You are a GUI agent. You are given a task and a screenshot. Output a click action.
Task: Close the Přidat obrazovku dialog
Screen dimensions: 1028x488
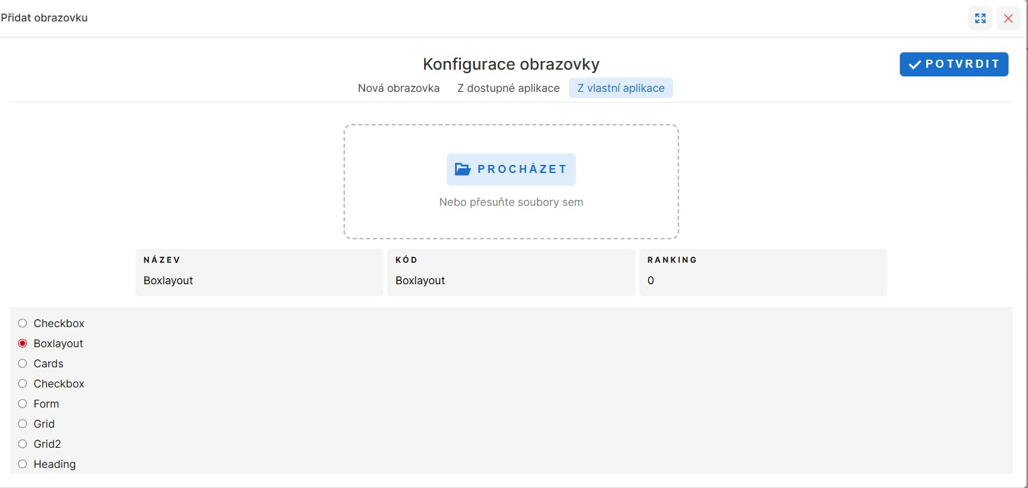pos(1008,18)
